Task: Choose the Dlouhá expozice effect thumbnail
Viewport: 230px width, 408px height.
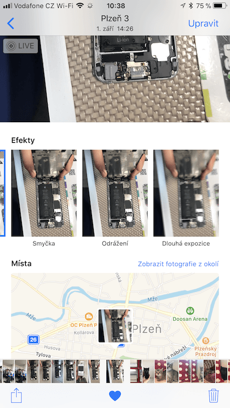Action: pyautogui.click(x=186, y=193)
